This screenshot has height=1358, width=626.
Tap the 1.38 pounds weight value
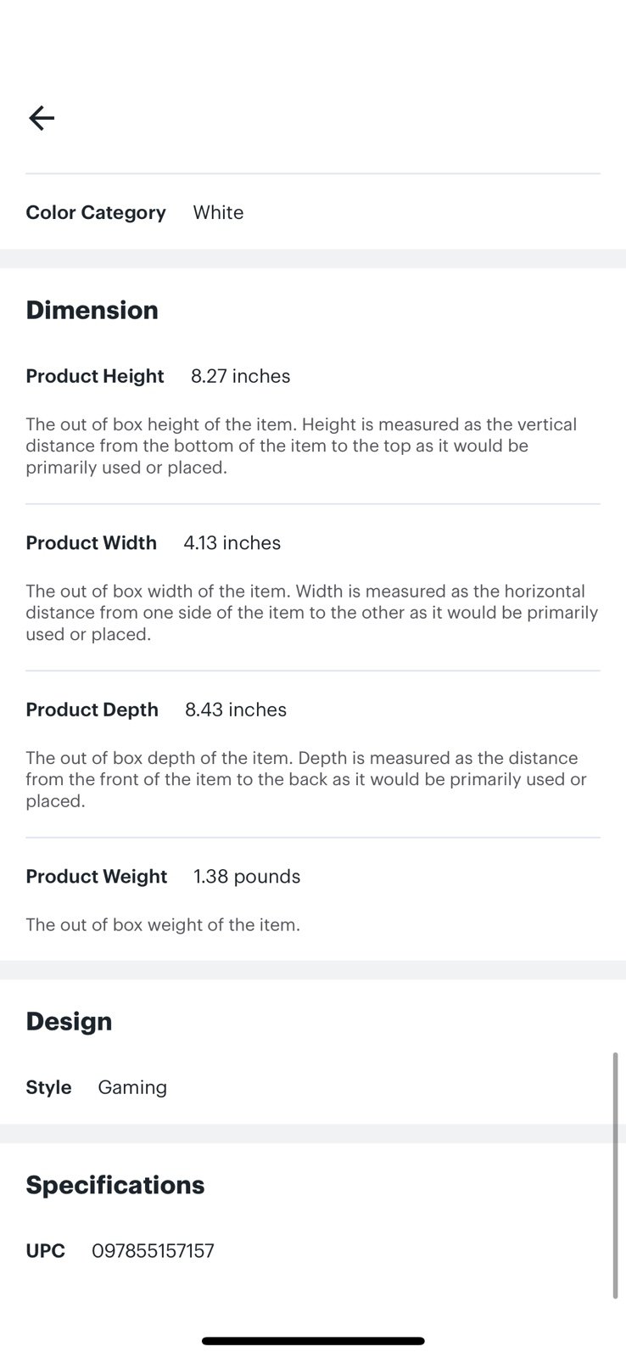coord(247,876)
